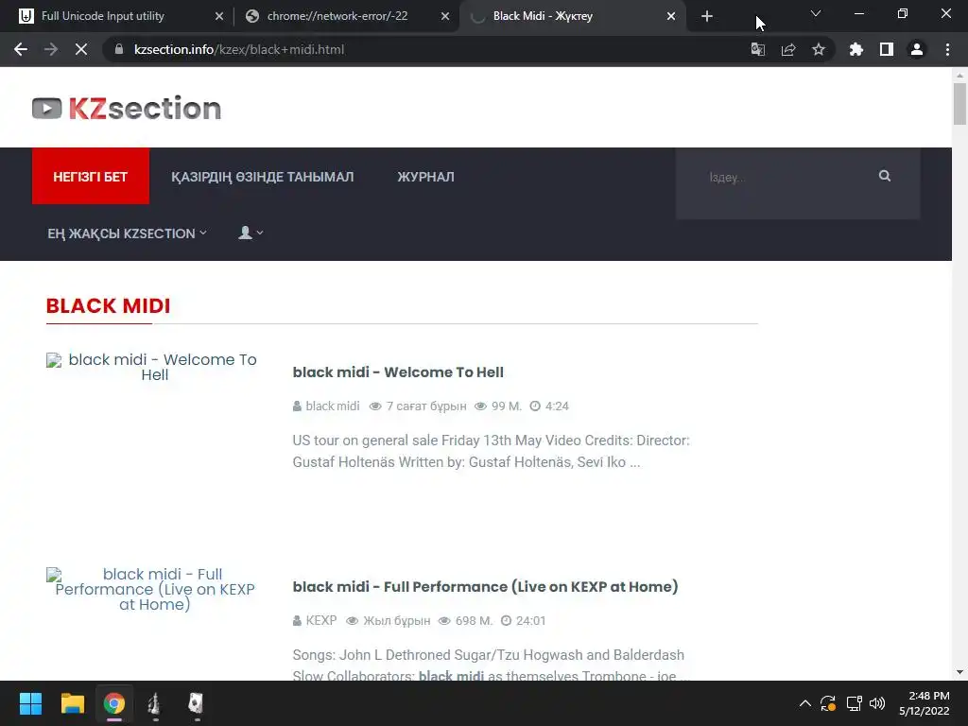Viewport: 968px width, 726px height.
Task: Open black midi - Welcome To Hell title
Action: click(x=398, y=372)
